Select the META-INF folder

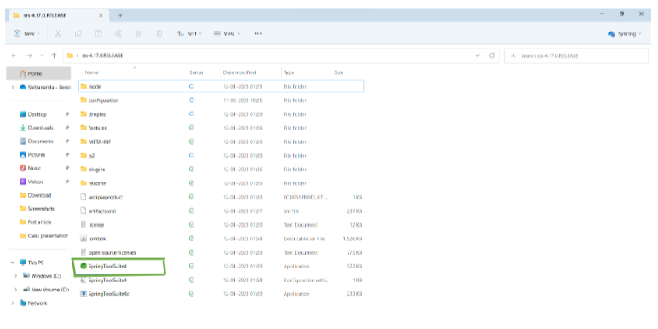[x=221, y=141]
